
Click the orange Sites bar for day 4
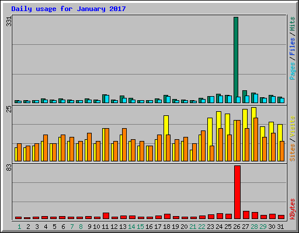point(46,148)
